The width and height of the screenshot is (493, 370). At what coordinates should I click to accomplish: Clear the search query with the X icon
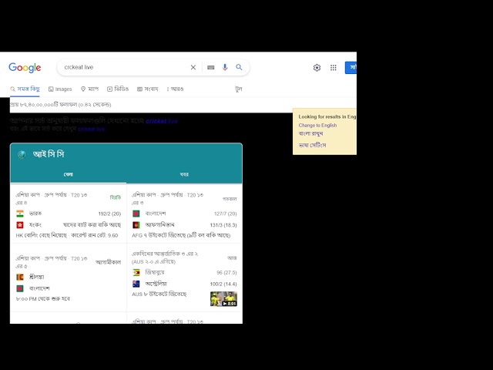click(193, 67)
